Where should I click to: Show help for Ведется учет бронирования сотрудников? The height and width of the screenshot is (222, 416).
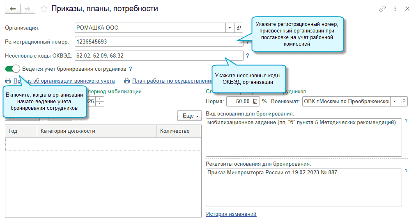coord(131,69)
